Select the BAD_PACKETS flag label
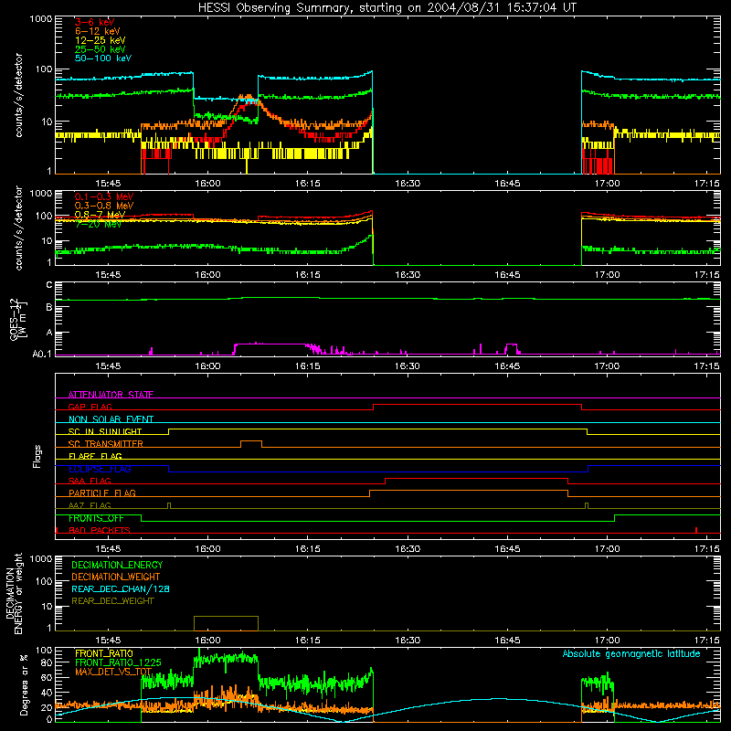The width and height of the screenshot is (731, 731). coord(100,530)
